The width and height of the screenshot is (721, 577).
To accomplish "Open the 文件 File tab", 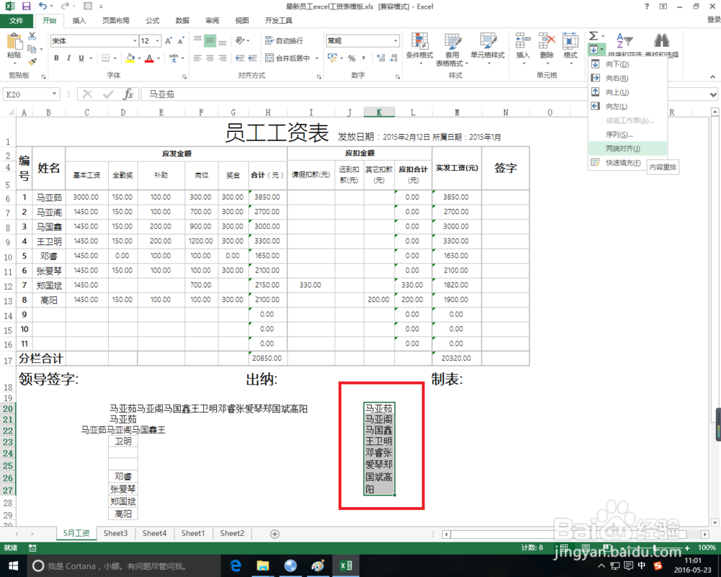I will [x=17, y=21].
